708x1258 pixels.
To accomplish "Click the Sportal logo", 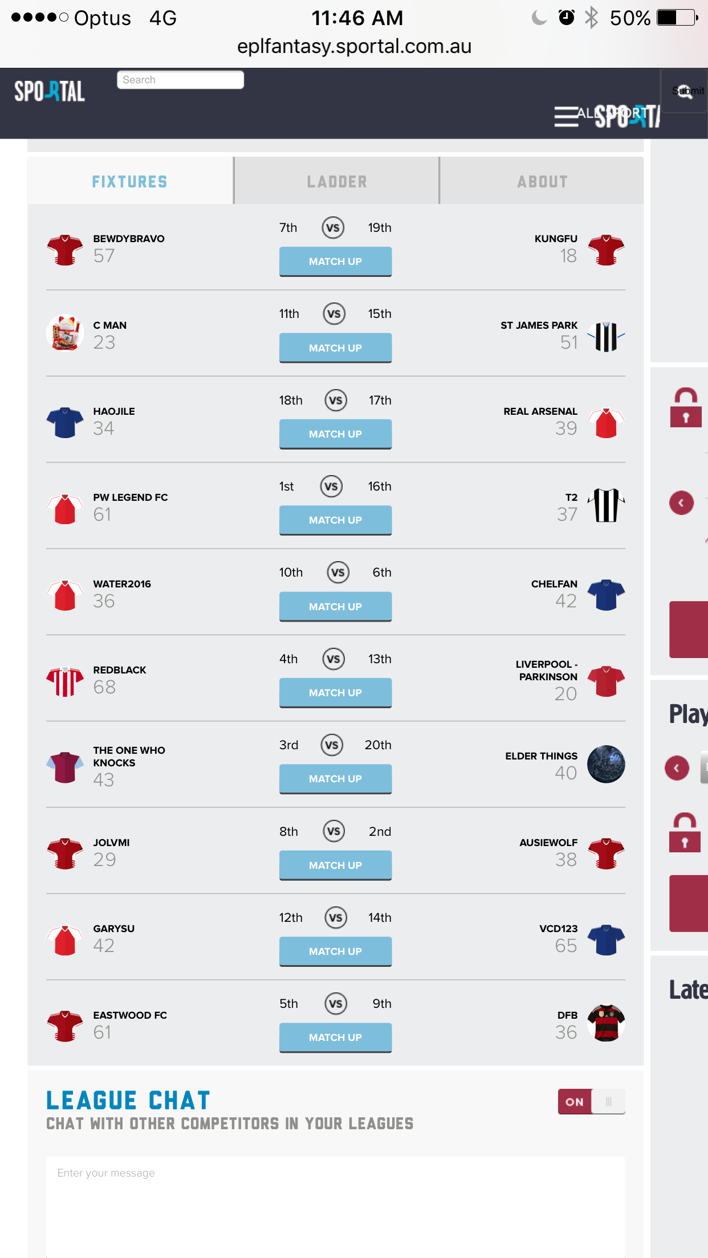I will [50, 91].
